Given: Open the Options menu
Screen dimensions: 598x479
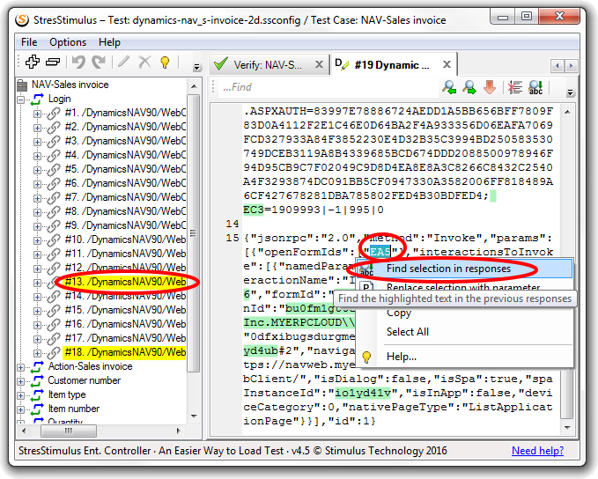Looking at the screenshot, I should pyautogui.click(x=68, y=42).
